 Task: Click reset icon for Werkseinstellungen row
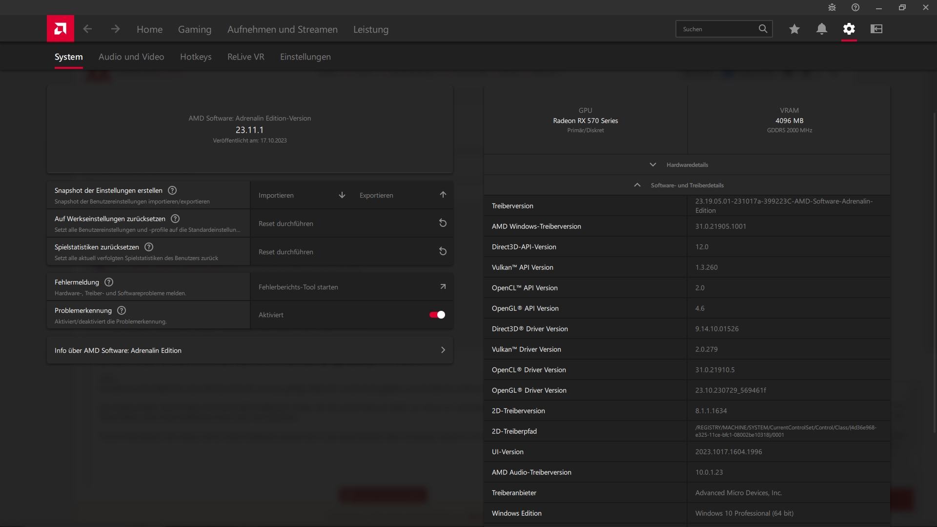(443, 223)
